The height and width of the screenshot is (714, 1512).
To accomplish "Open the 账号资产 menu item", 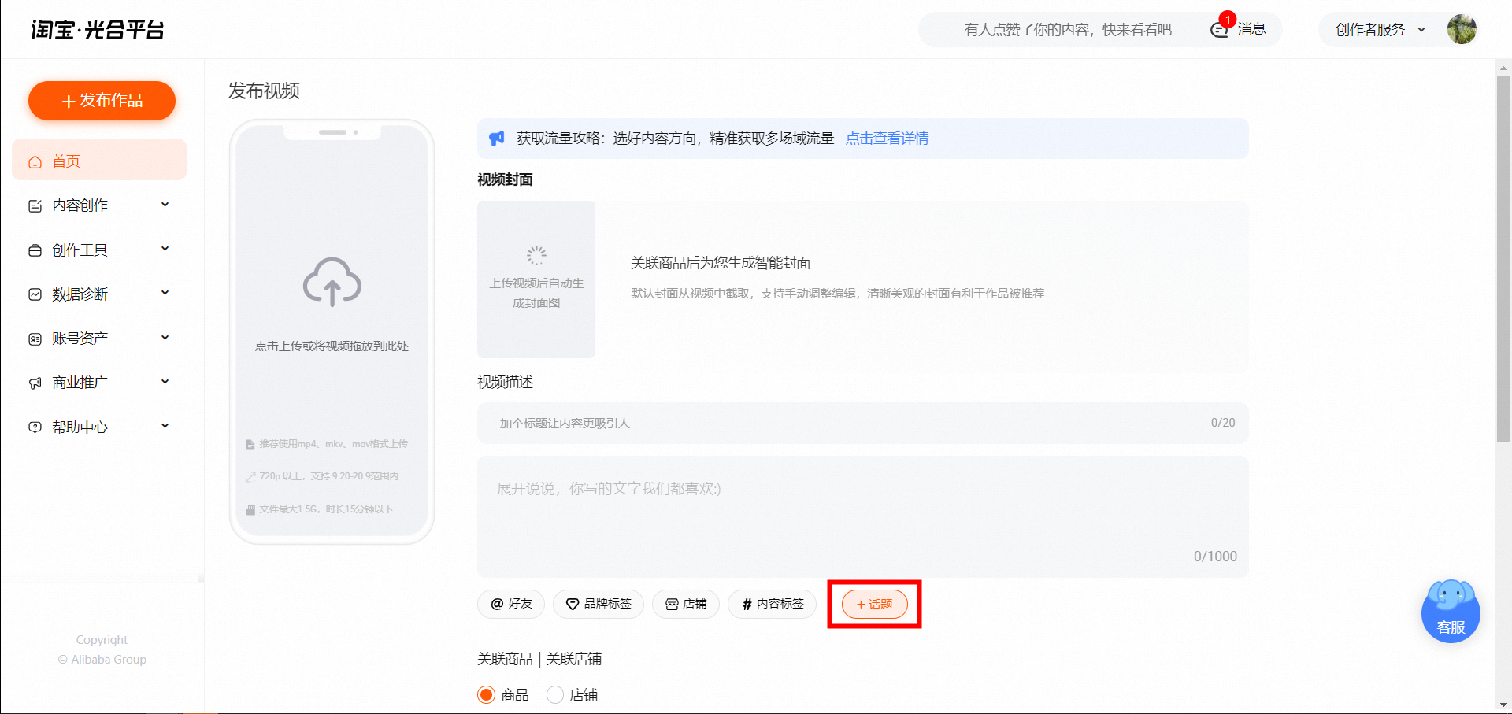I will click(99, 338).
